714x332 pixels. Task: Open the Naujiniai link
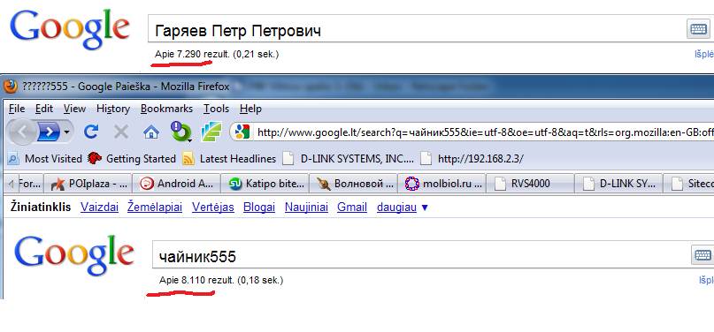tap(306, 207)
